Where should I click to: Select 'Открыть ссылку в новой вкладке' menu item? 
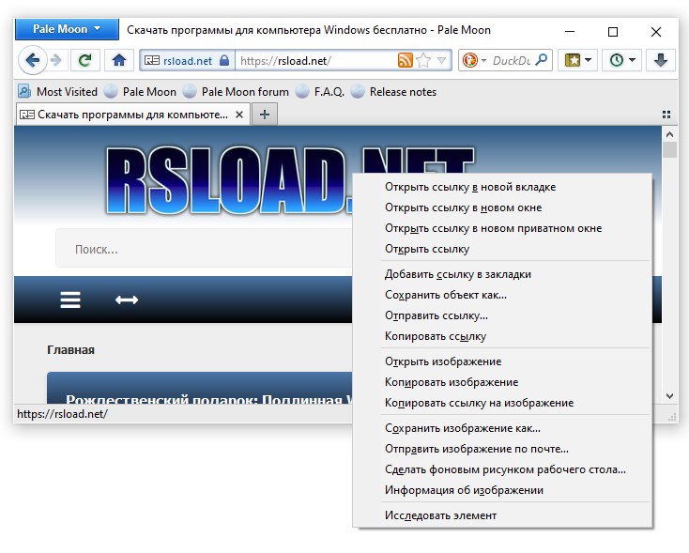(469, 187)
